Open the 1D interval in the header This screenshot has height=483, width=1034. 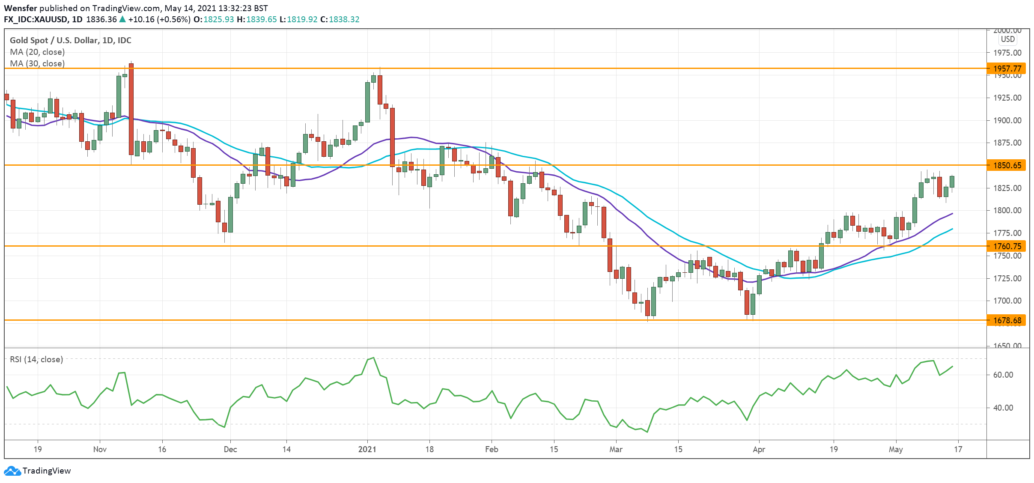pyautogui.click(x=77, y=19)
